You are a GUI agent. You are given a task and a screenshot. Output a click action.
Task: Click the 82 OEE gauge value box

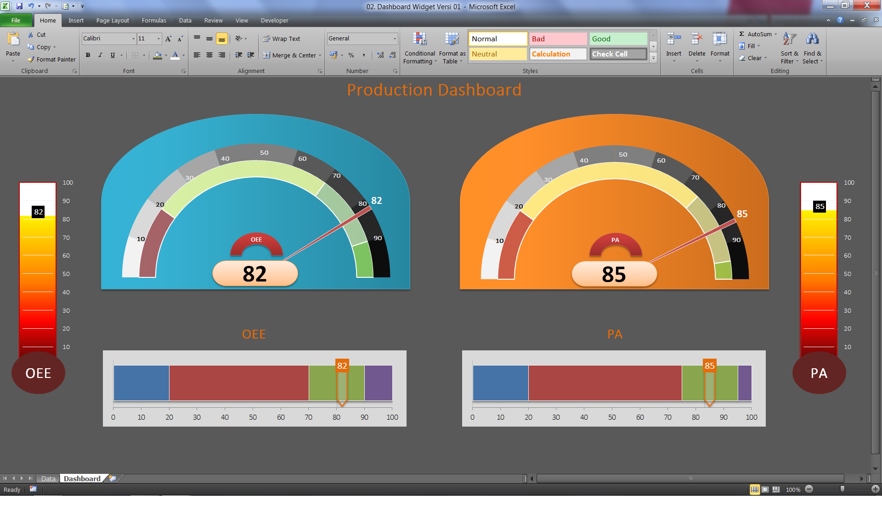tap(255, 274)
